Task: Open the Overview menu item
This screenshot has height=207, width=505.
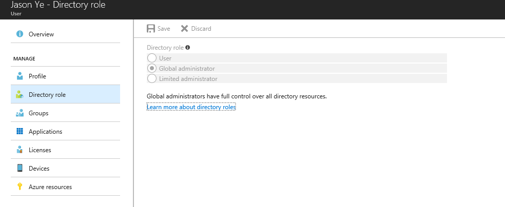Action: [41, 34]
